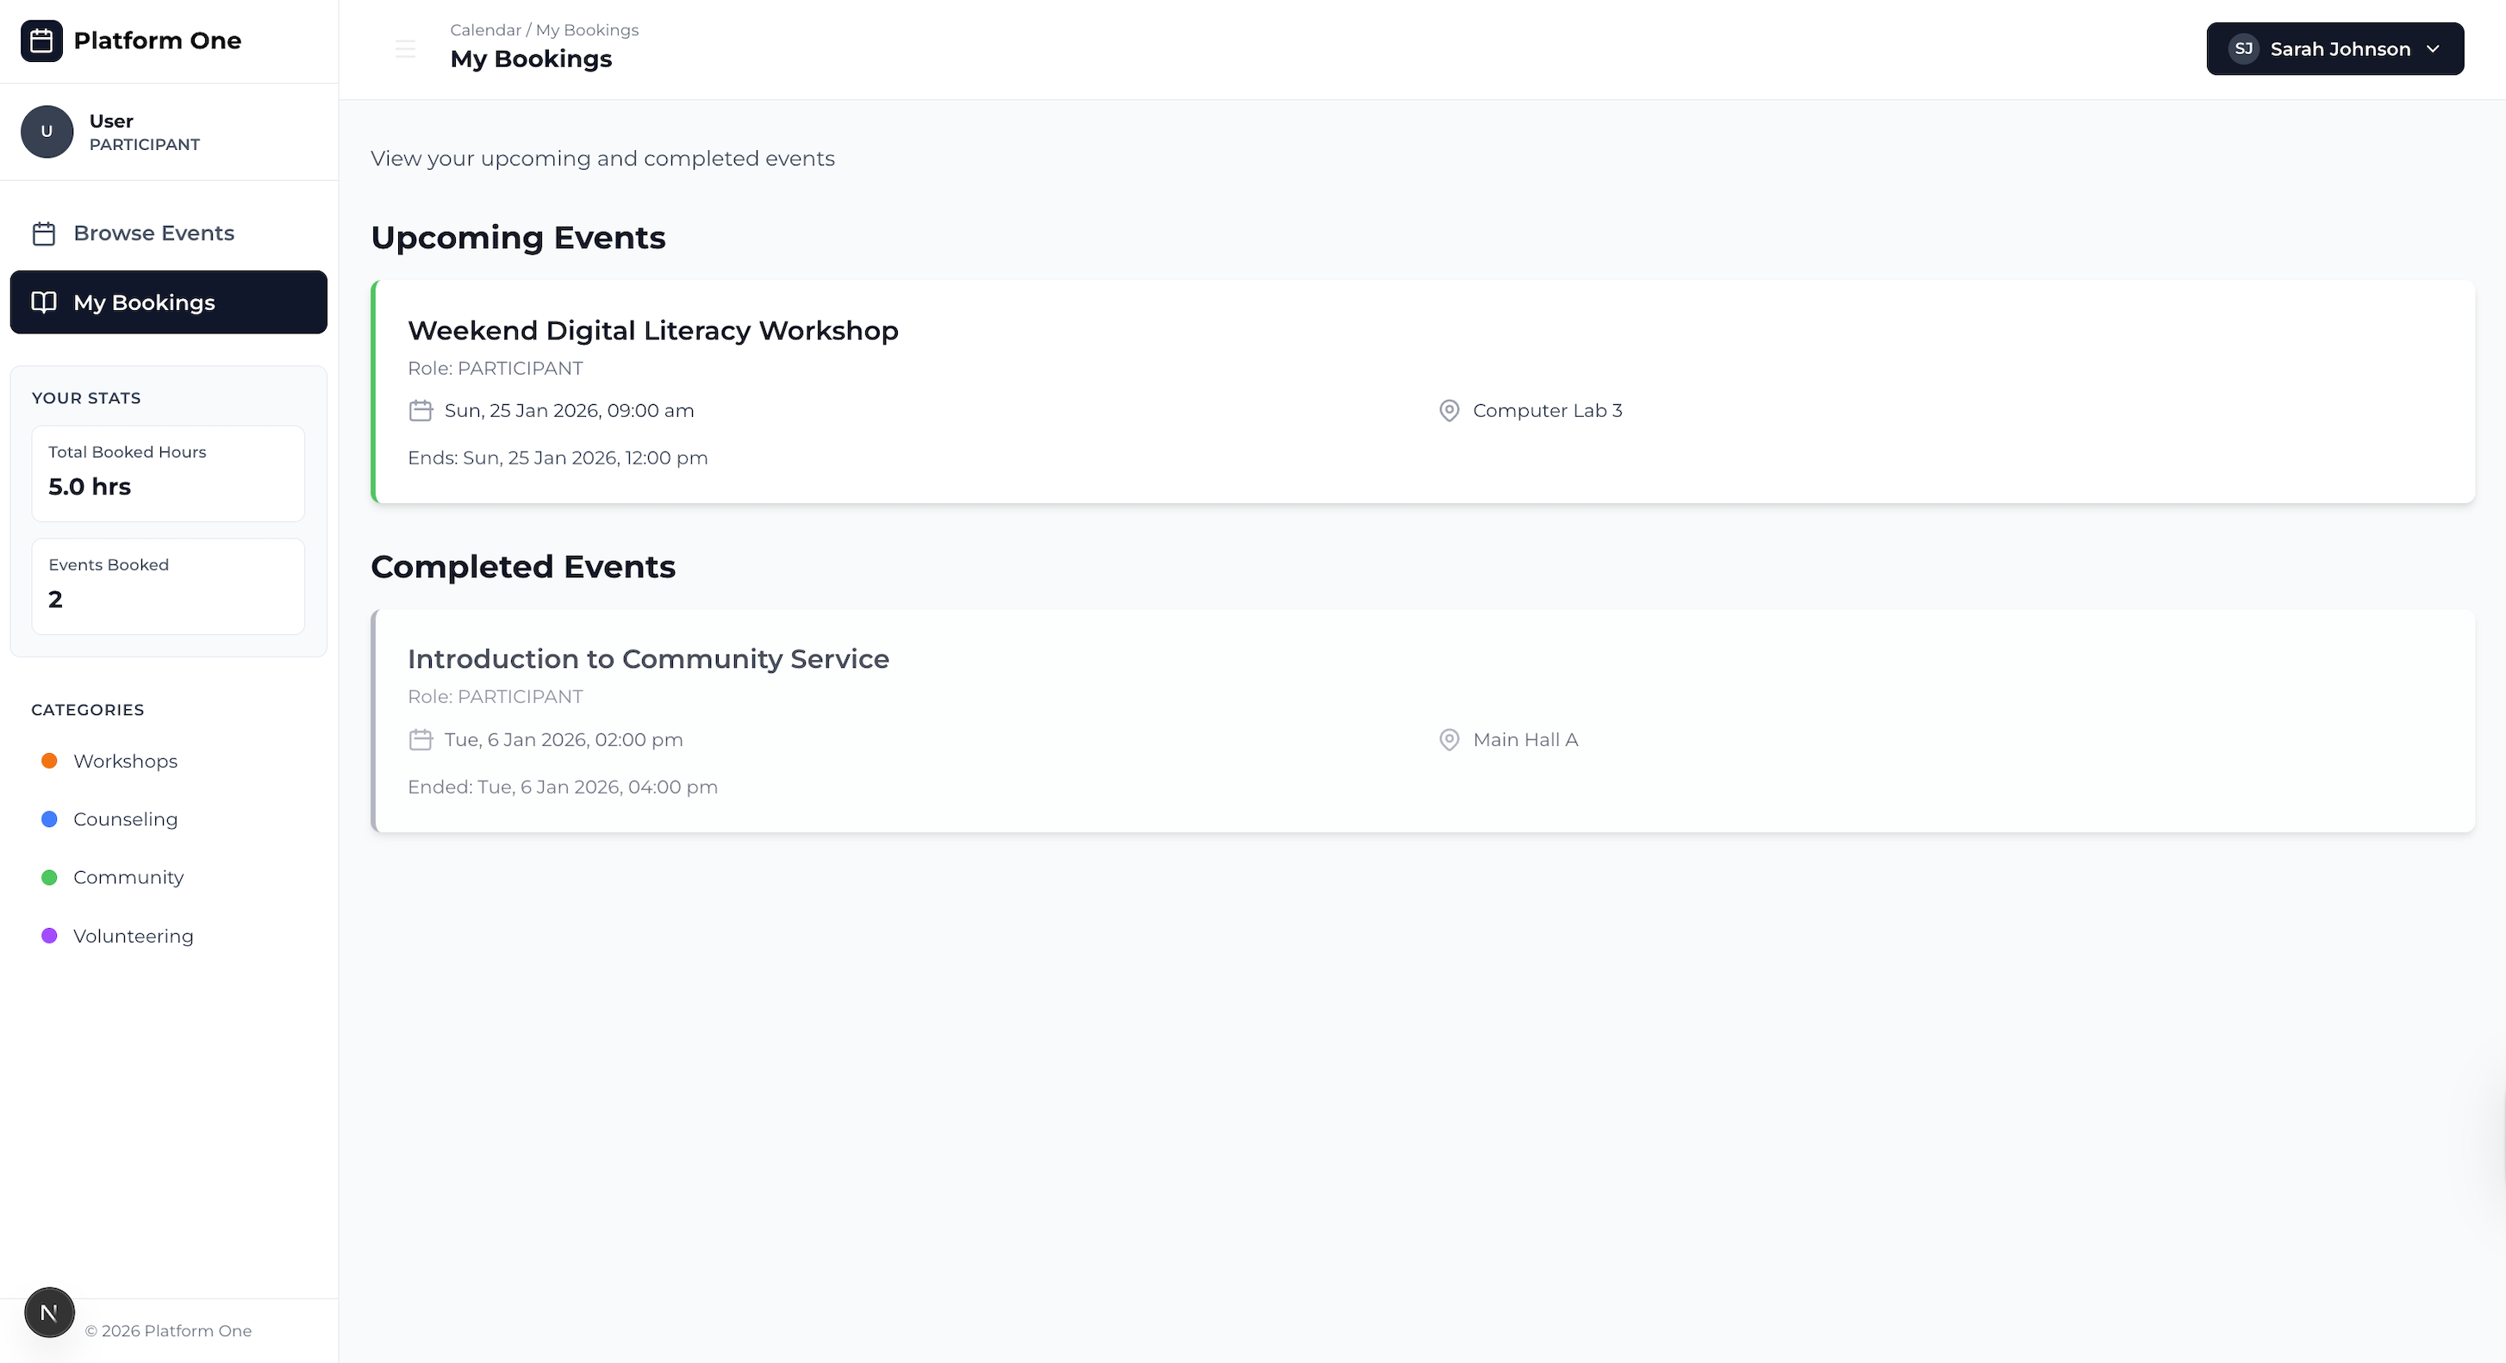This screenshot has width=2506, height=1363.
Task: Click the location pin beside Main Hall A
Action: tap(1449, 739)
